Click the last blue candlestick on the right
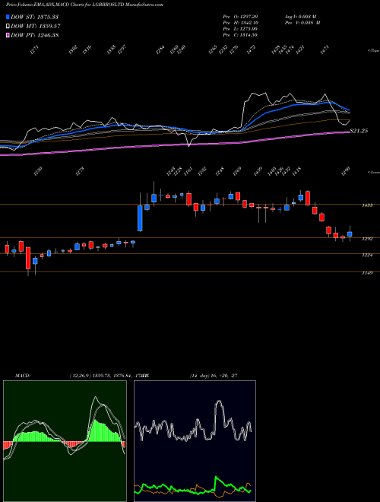The width and height of the screenshot is (380, 502). (350, 234)
